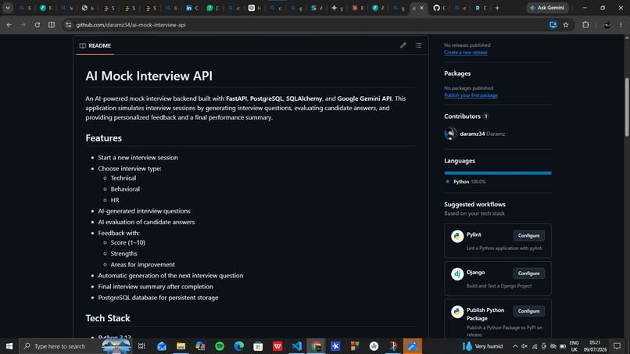Viewport: 630px width, 354px height.
Task: Bookmark this page with the star icon
Action: point(566,25)
